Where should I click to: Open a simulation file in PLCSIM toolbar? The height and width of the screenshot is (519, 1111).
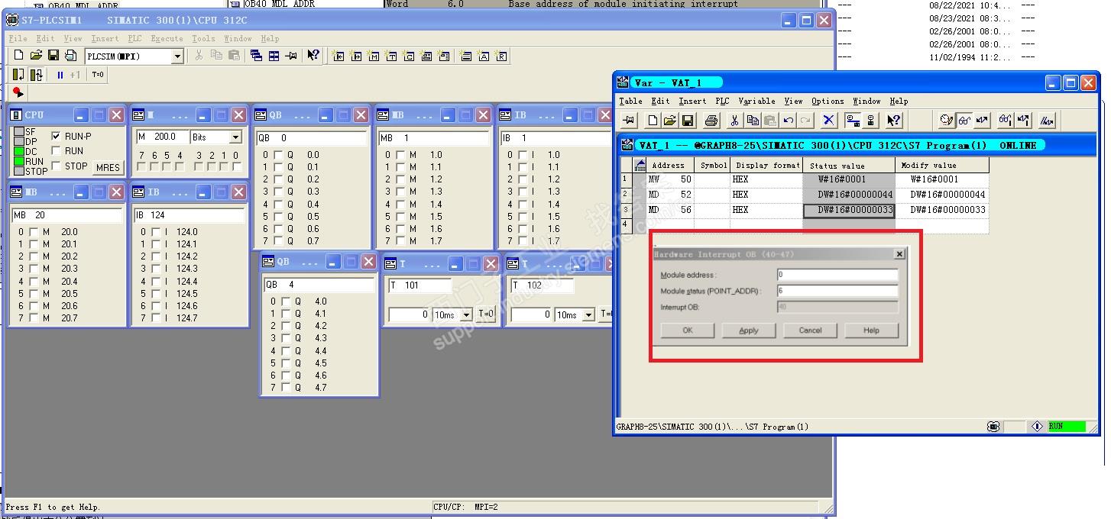pos(36,56)
